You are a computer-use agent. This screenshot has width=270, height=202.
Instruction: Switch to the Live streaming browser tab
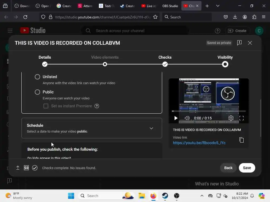tap(149, 6)
